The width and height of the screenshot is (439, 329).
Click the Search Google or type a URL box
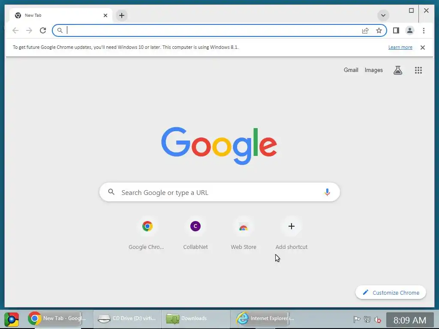pos(220,192)
